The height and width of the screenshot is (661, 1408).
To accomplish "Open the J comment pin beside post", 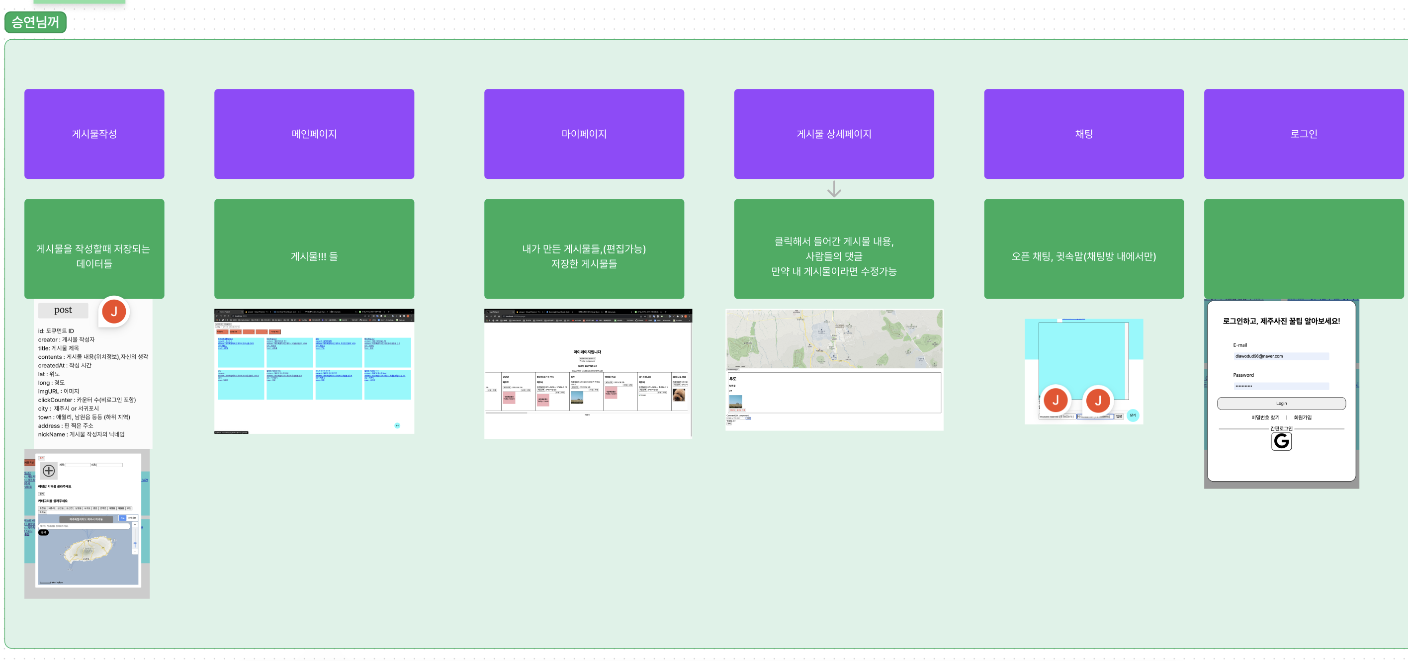I will [x=114, y=312].
